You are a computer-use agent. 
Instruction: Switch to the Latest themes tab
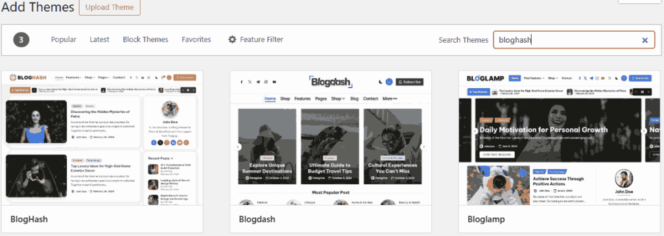(99, 40)
